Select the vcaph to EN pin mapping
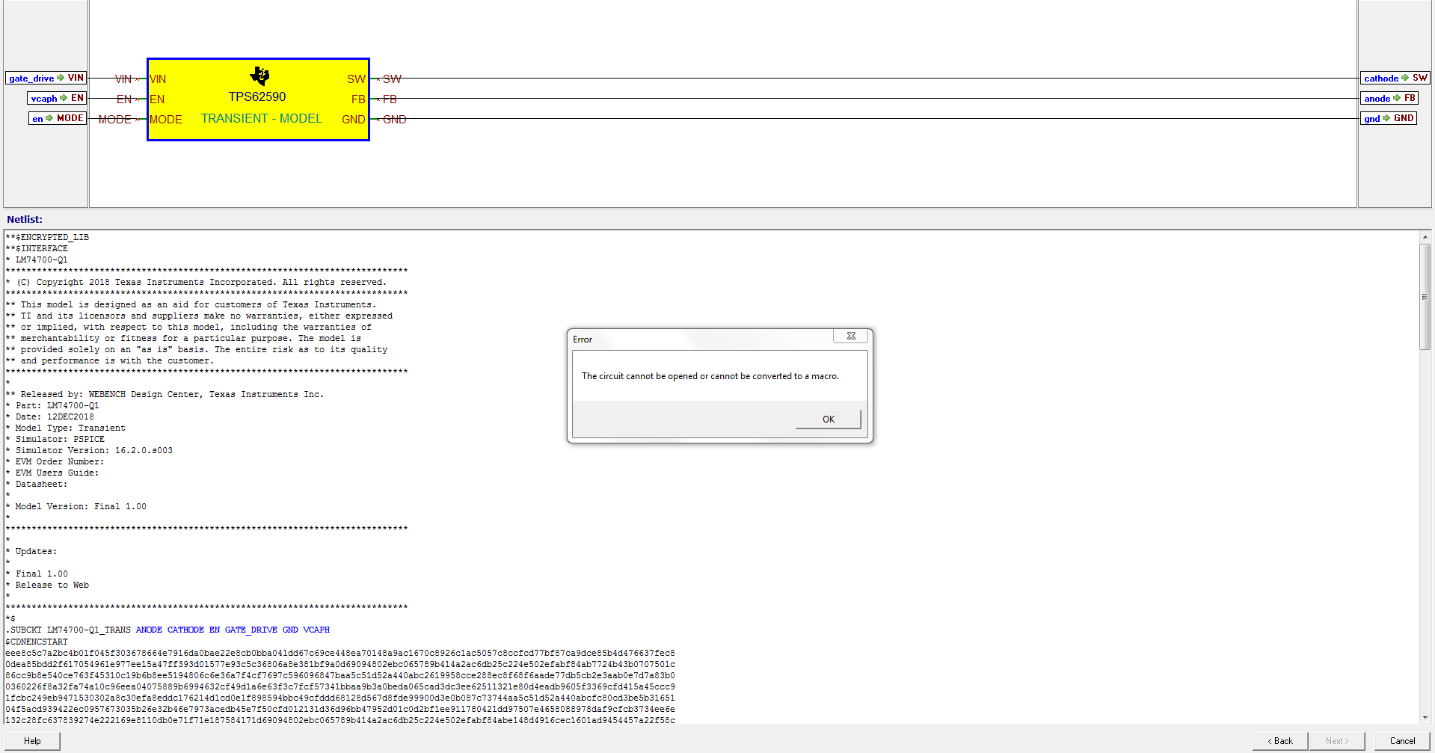This screenshot has height=753, width=1435. point(57,98)
